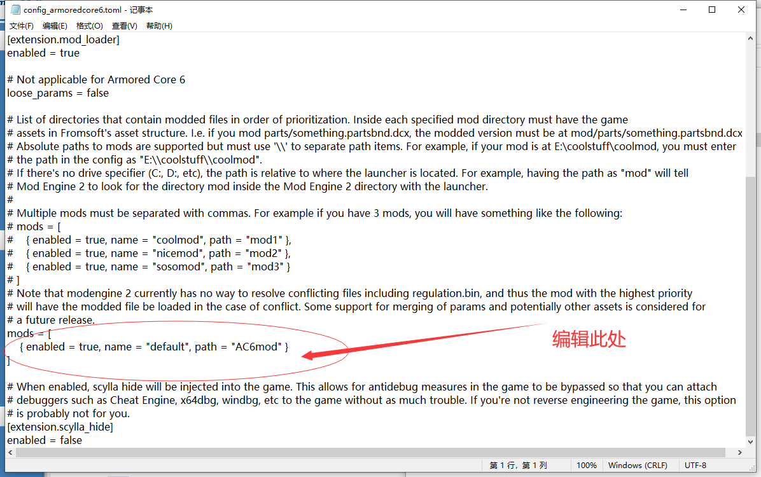Screen dimensions: 761x477
Task: Minimize the Notepad window
Action: pyautogui.click(x=683, y=10)
